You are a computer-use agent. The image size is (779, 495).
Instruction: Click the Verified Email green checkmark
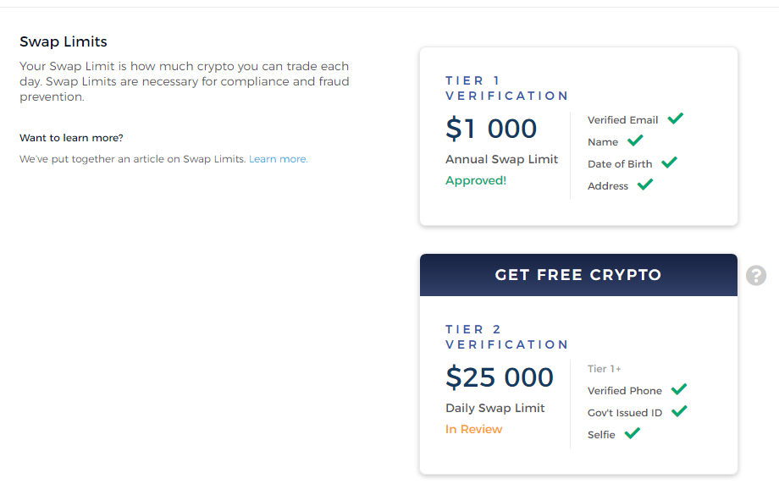[x=675, y=118]
